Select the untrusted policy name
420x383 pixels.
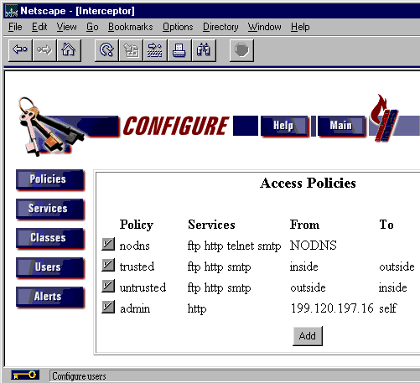[x=143, y=287]
